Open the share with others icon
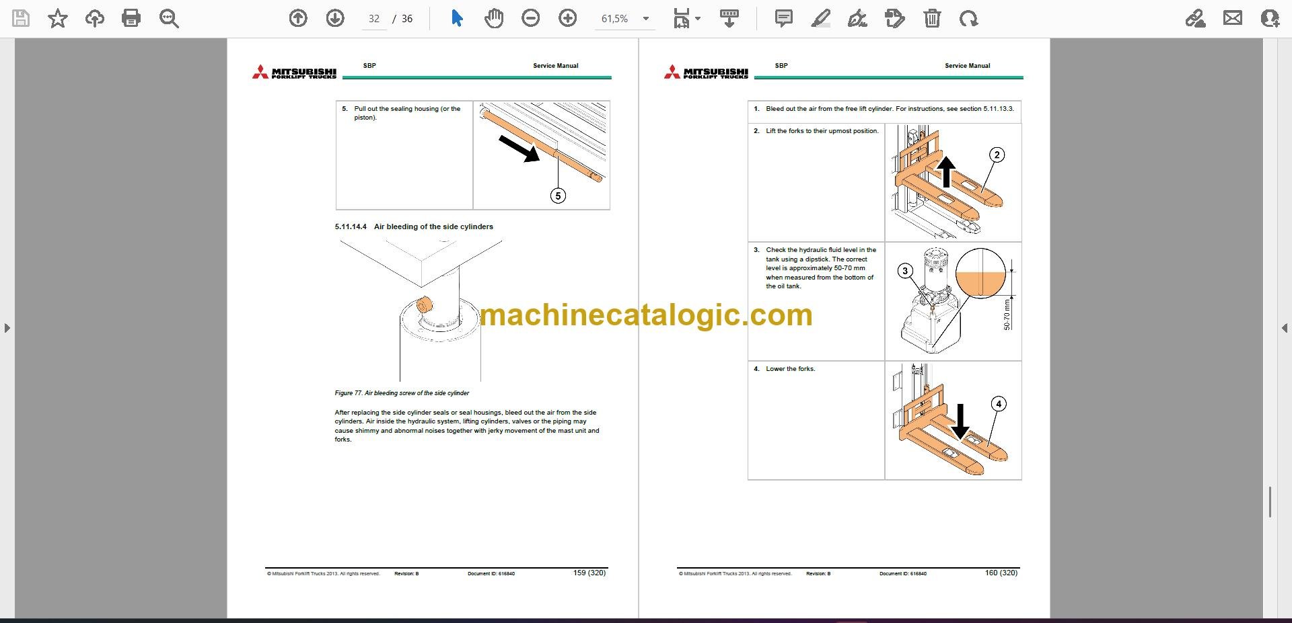This screenshot has height=623, width=1292. coord(1270,18)
